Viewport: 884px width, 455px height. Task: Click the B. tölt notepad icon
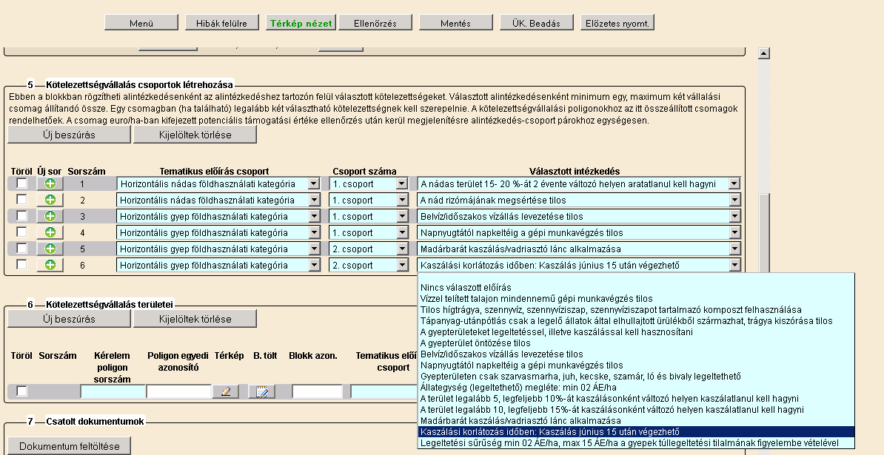261,391
